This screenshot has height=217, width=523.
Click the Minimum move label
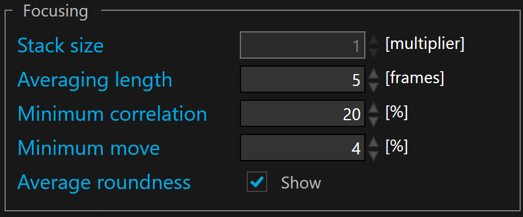coord(88,149)
